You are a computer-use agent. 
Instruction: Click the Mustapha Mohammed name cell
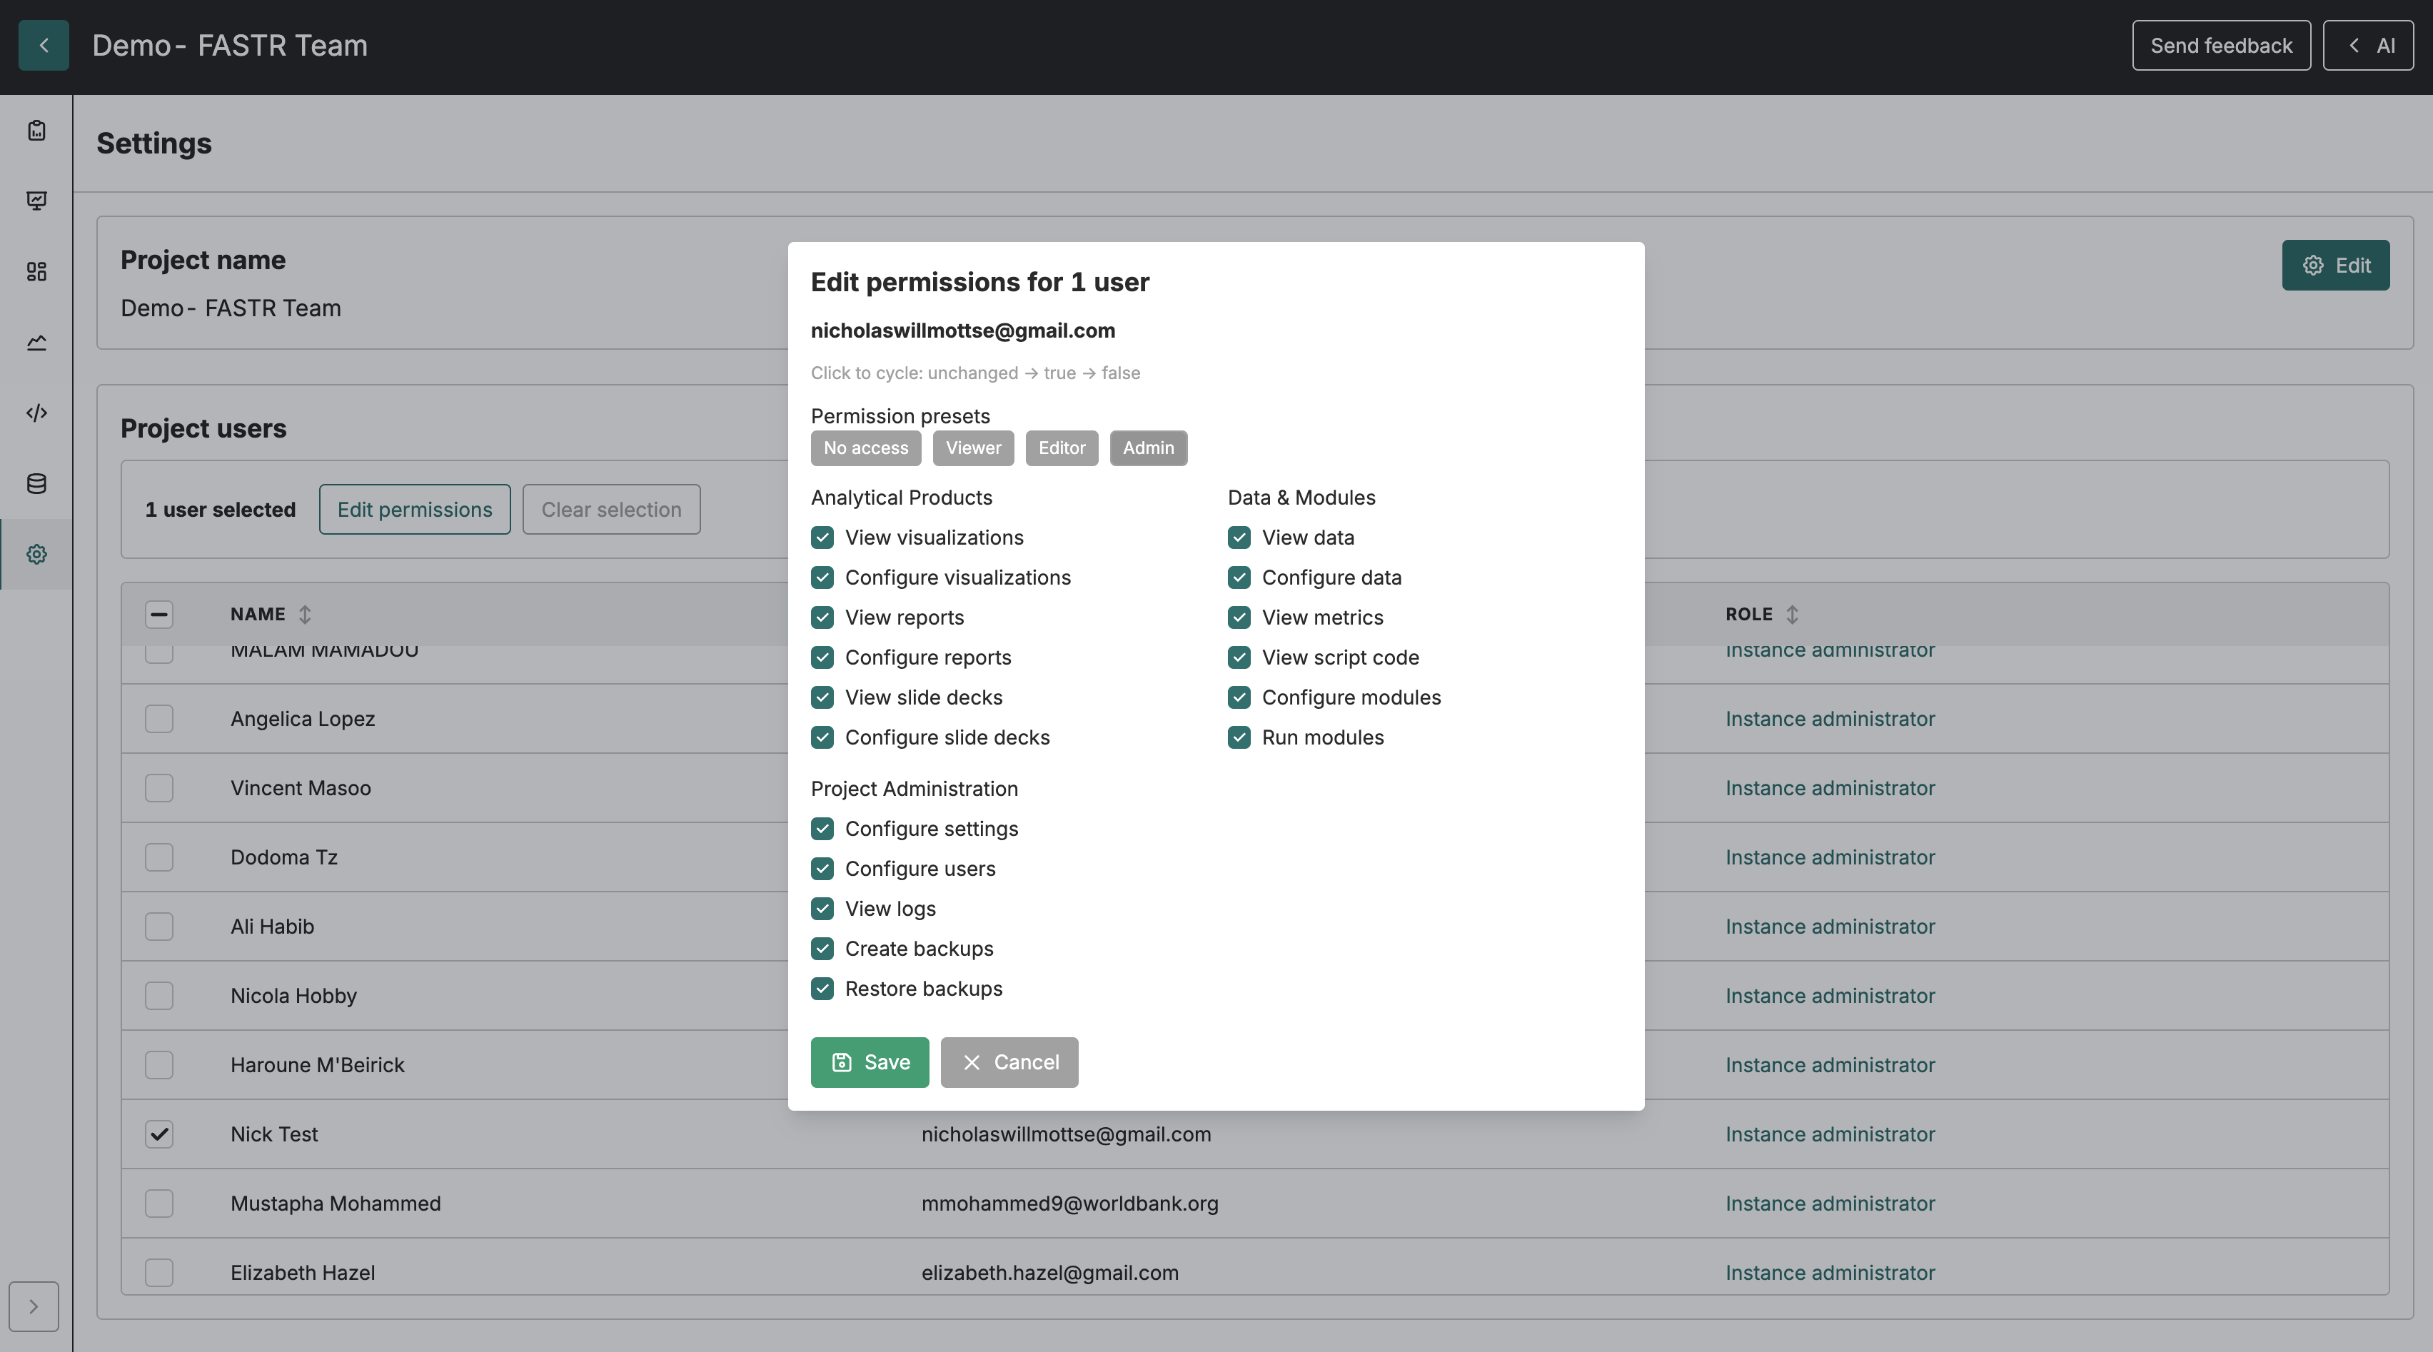[x=336, y=1204]
